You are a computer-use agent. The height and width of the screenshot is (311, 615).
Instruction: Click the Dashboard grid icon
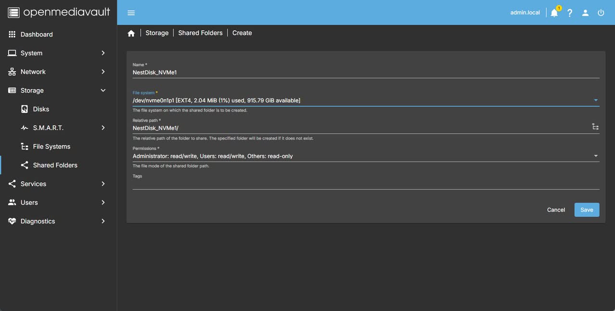[12, 35]
